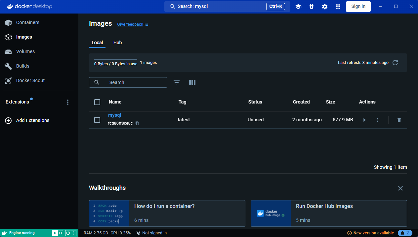Click the '577.9 MB' size cell

click(343, 120)
